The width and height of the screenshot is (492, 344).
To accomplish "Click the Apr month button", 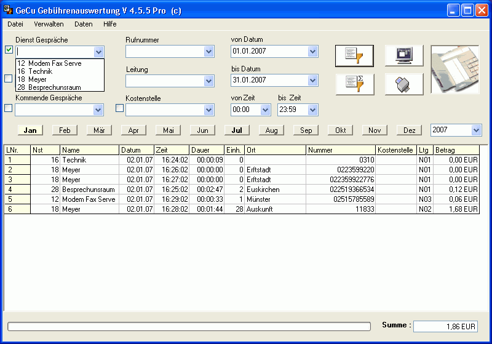I will pyautogui.click(x=133, y=130).
